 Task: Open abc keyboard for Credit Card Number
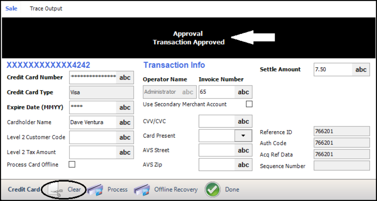[x=125, y=78]
